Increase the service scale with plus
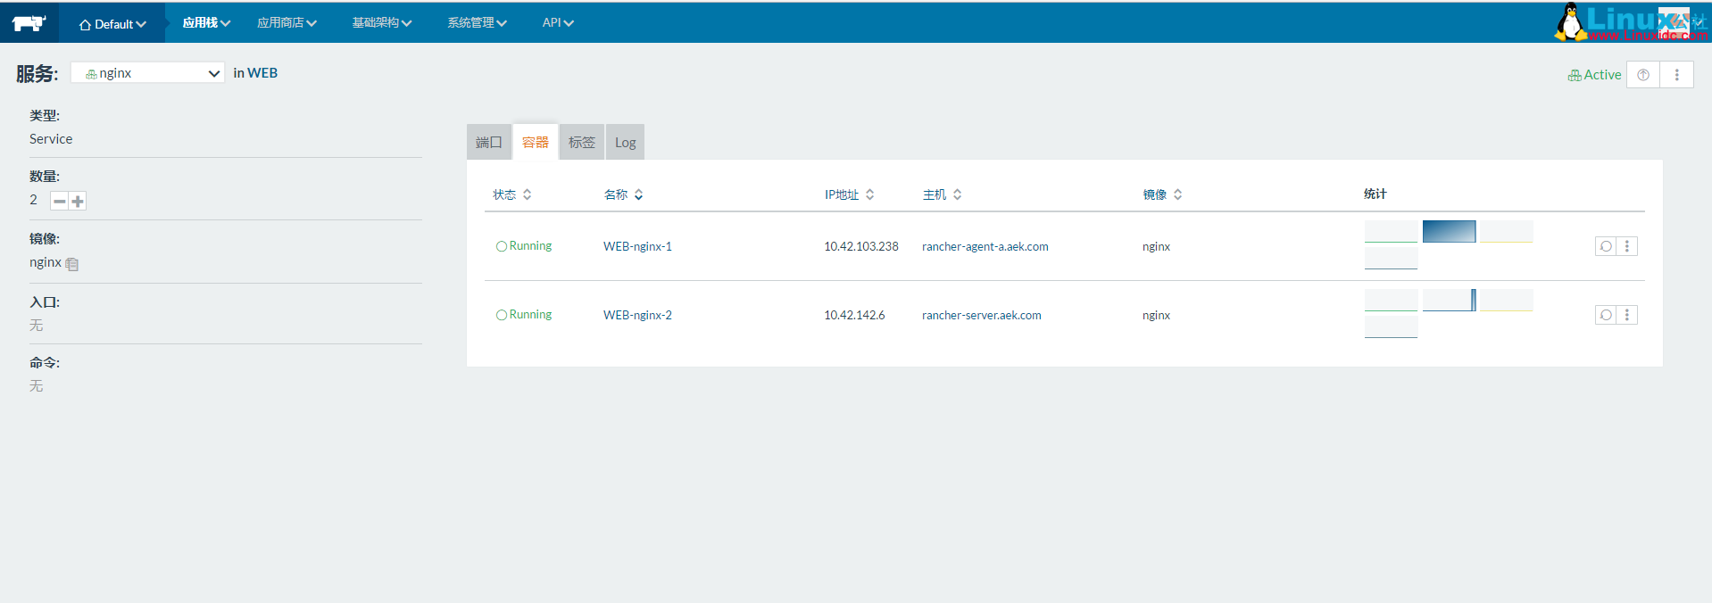This screenshot has height=603, width=1712. tap(78, 201)
